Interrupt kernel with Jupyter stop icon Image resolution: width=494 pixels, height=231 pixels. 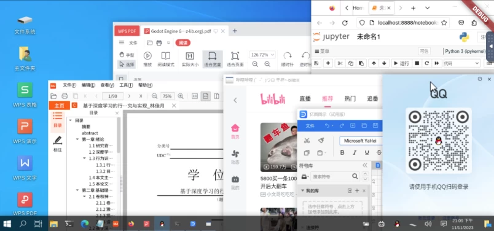pos(417,63)
